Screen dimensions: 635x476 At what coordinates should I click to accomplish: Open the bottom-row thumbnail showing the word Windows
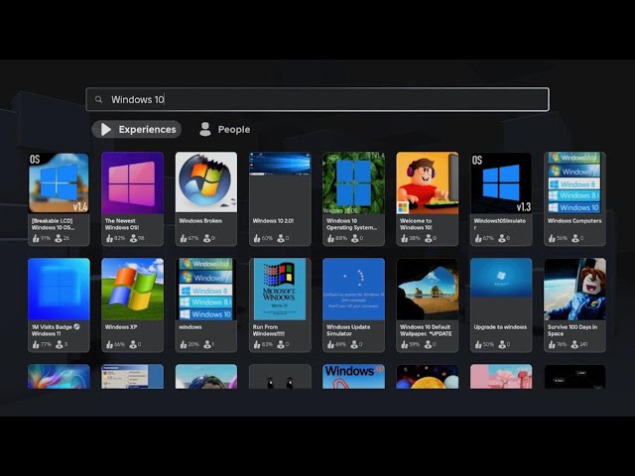pyautogui.click(x=353, y=377)
